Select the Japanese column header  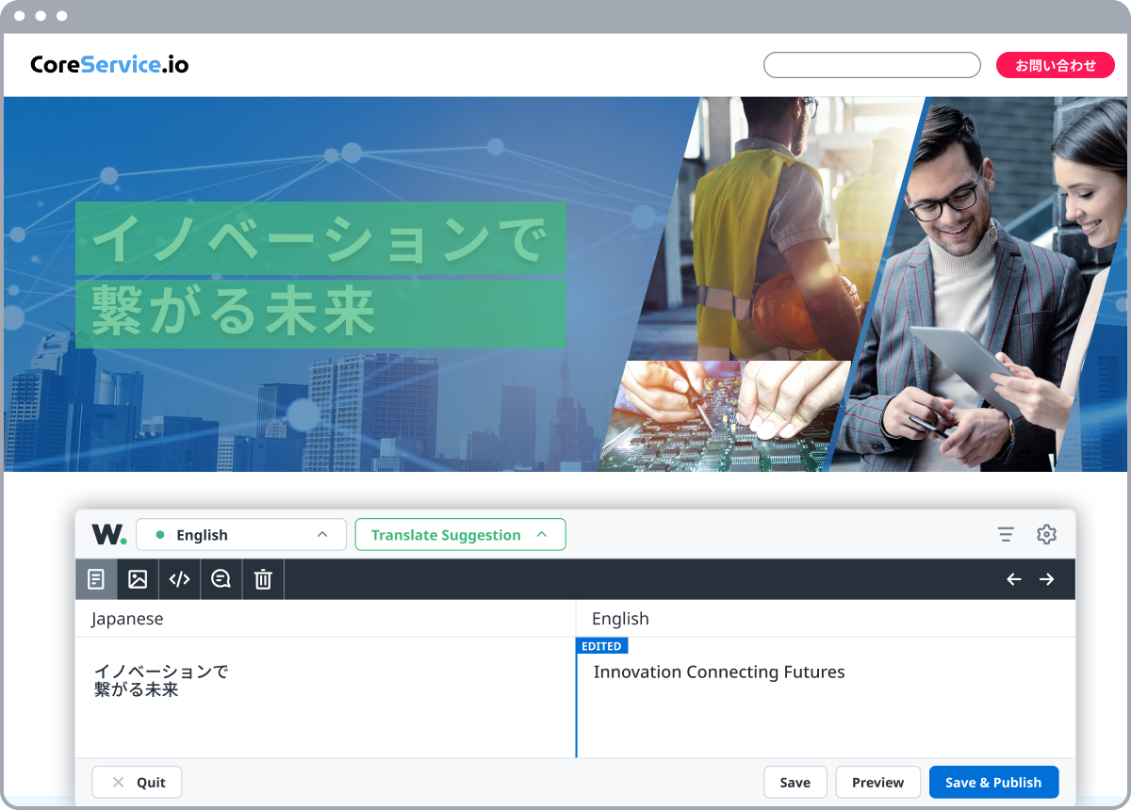click(x=126, y=618)
